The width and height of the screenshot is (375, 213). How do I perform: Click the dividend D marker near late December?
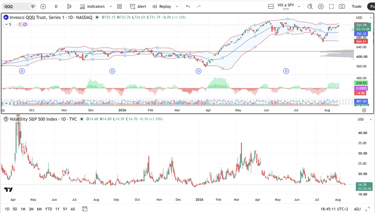112,71
